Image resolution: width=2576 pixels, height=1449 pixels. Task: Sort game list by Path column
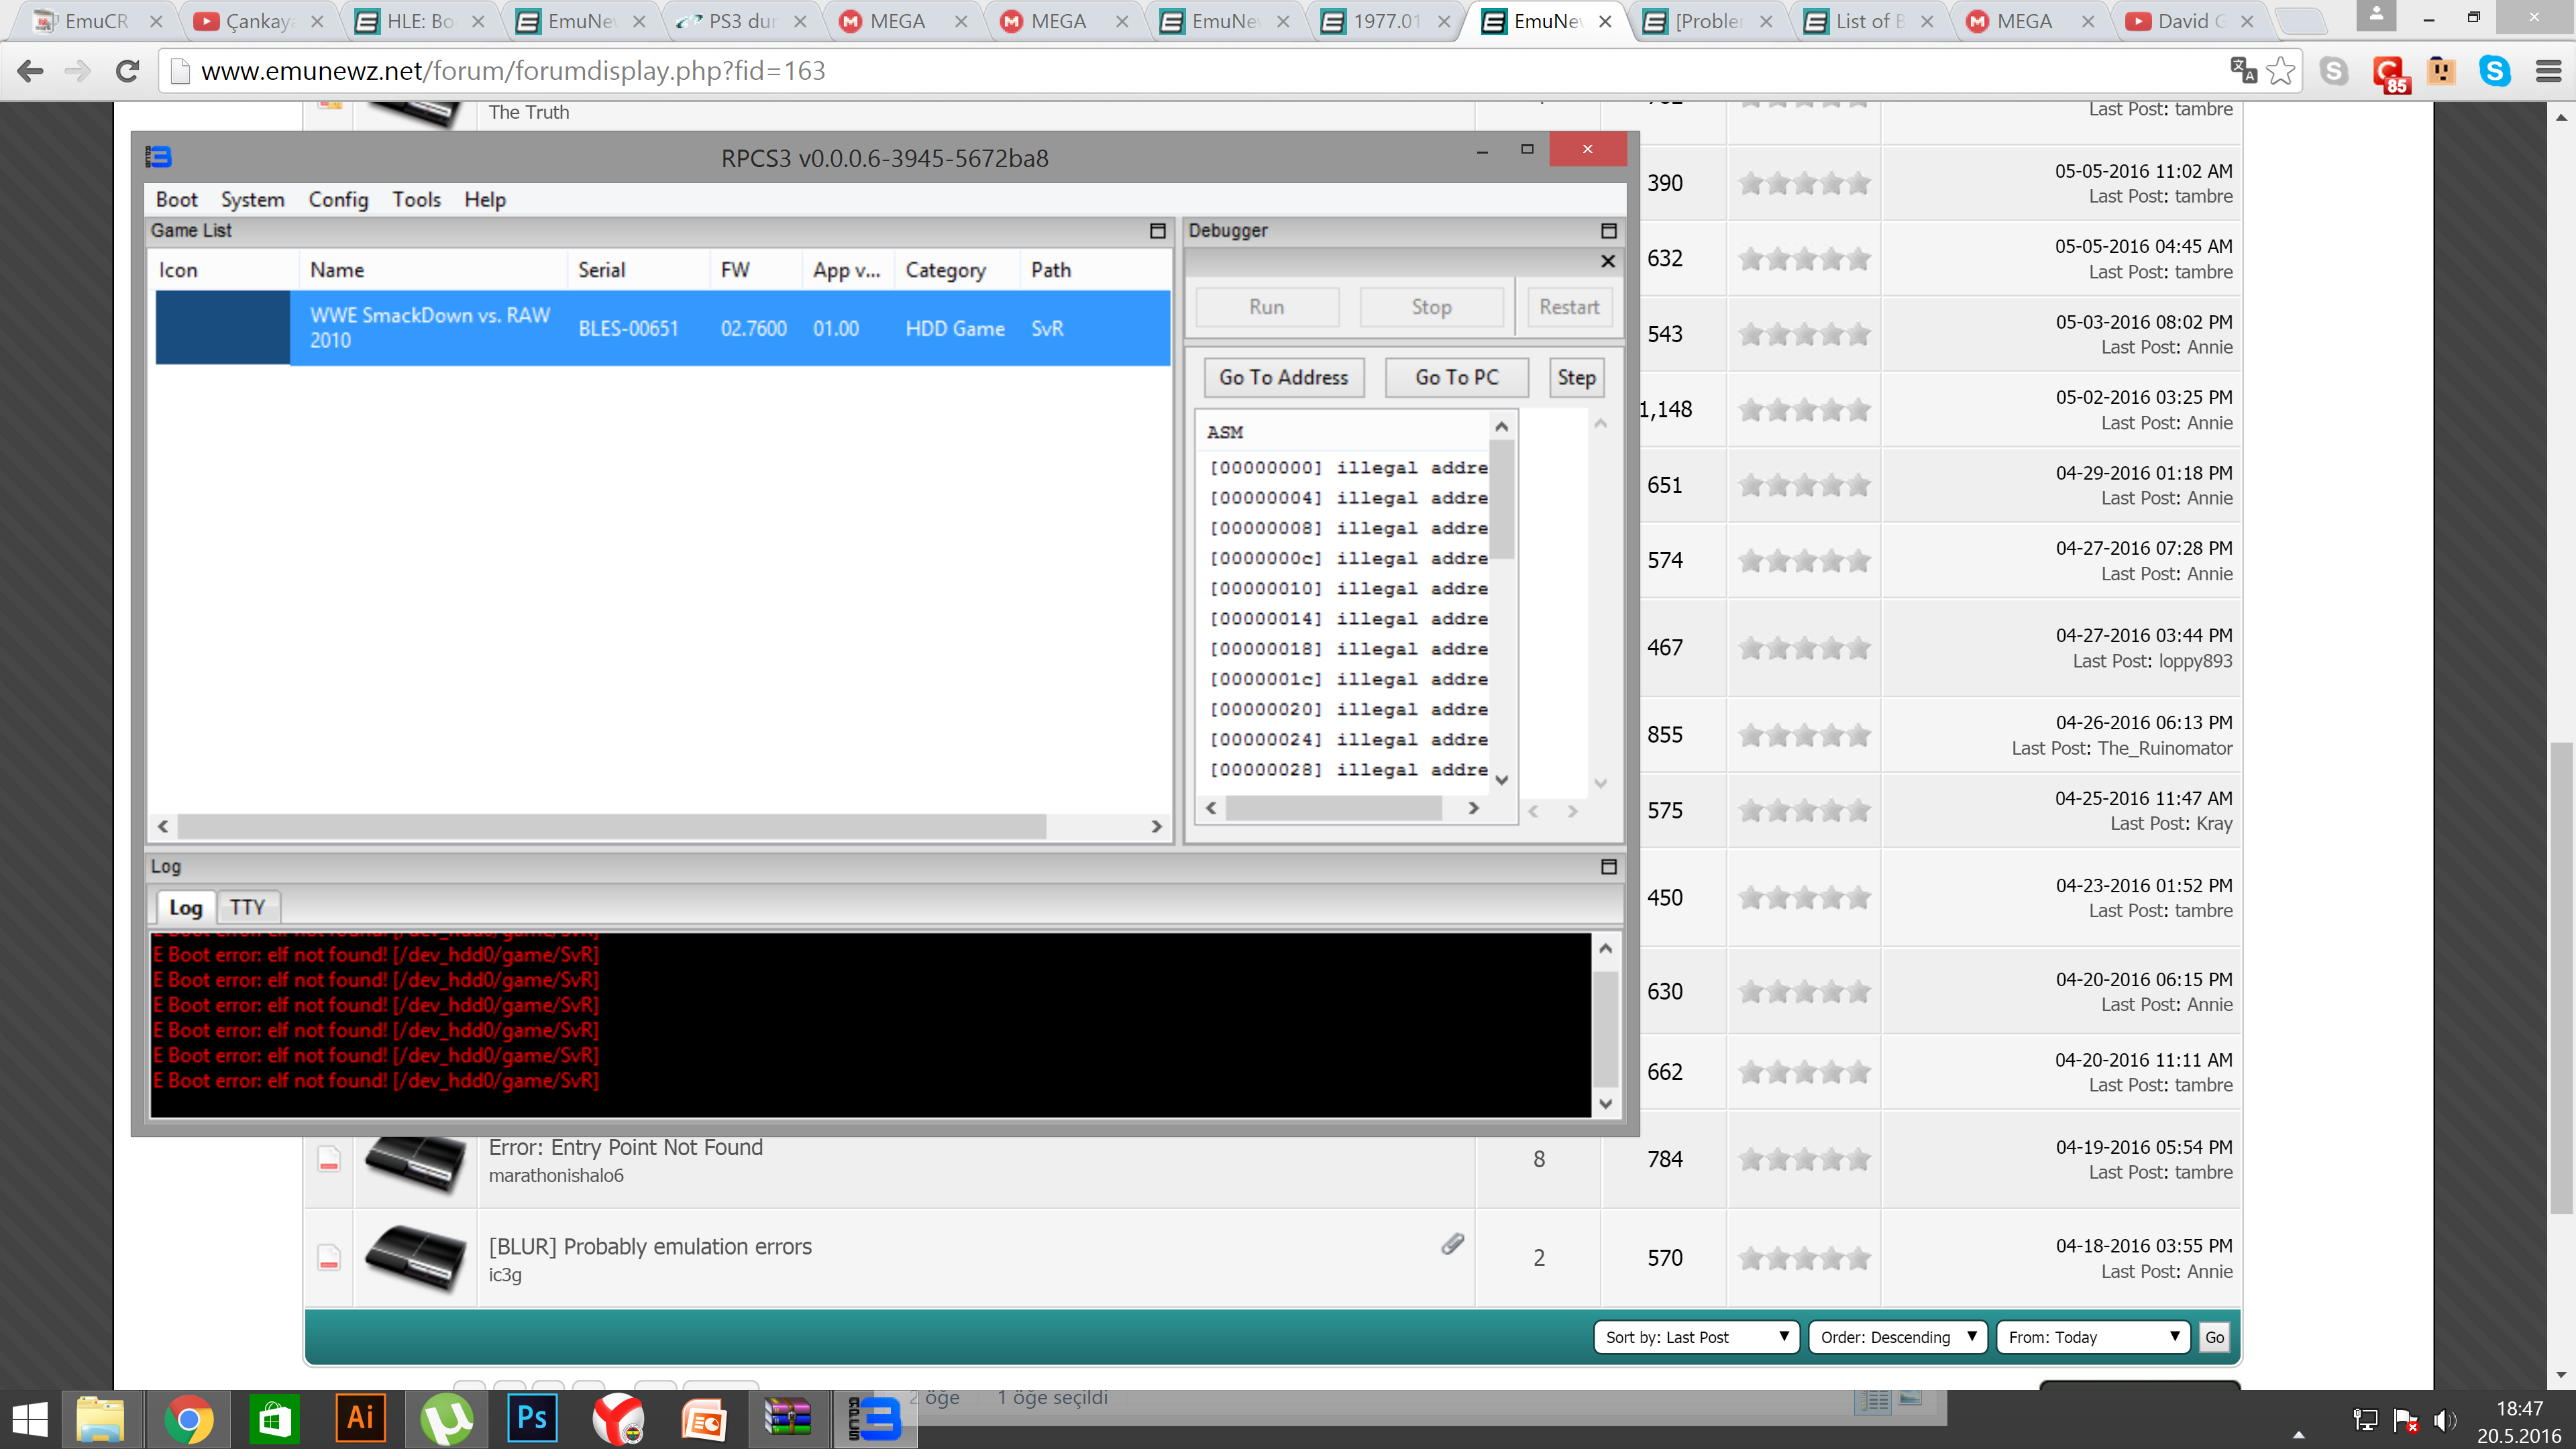[1094, 270]
